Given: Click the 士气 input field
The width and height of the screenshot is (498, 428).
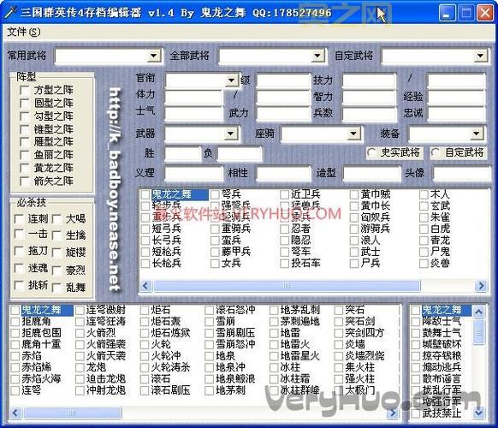Looking at the screenshot, I should 193,114.
